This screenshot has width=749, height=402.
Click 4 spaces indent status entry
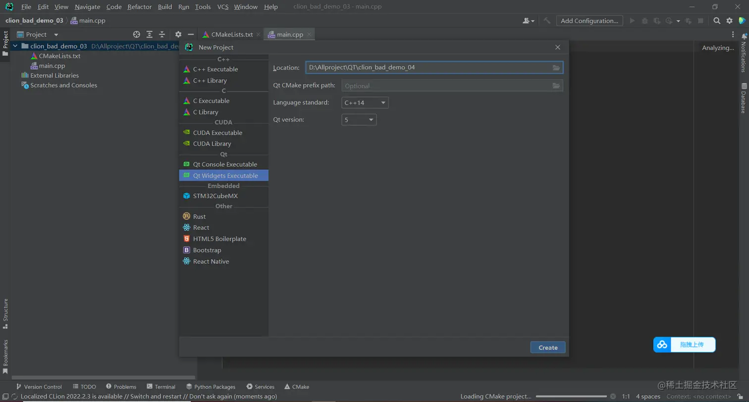(x=648, y=397)
